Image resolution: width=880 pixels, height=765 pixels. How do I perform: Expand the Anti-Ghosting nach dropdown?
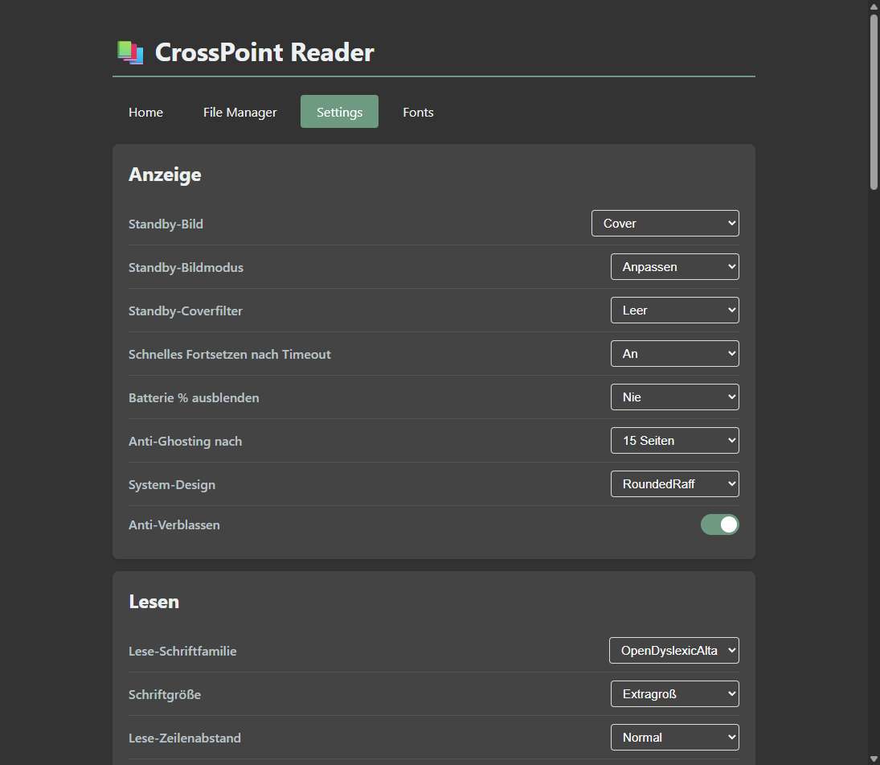coord(674,440)
